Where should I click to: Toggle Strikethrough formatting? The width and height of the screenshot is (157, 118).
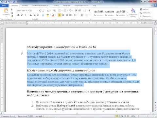(x=31, y=15)
